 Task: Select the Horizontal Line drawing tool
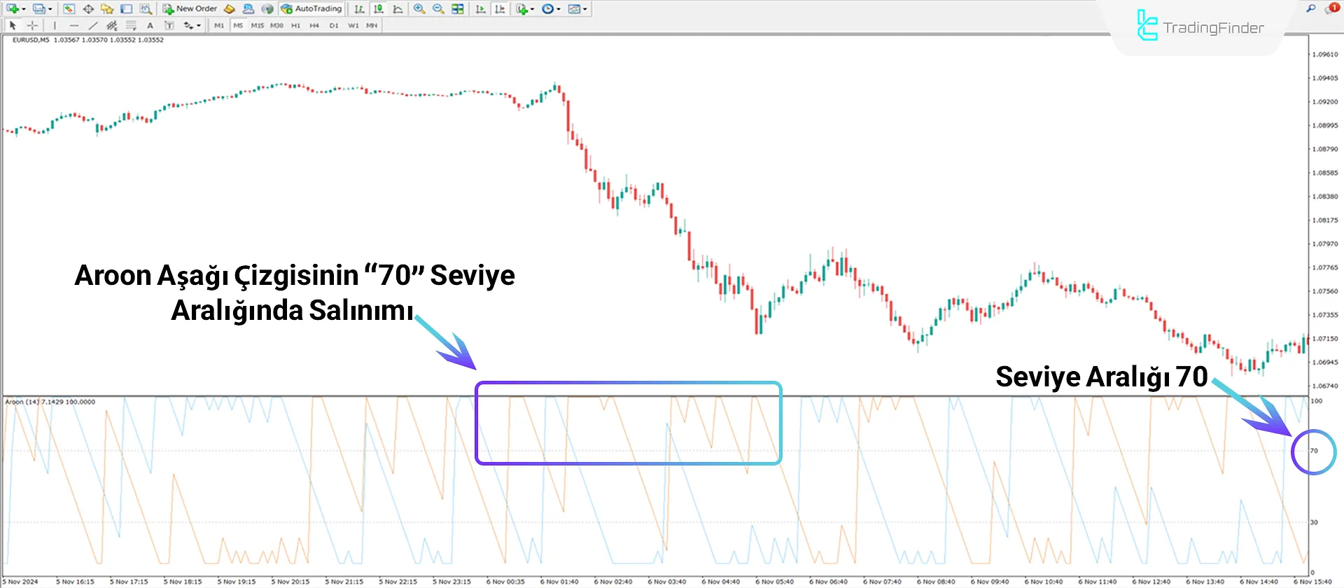(x=73, y=25)
